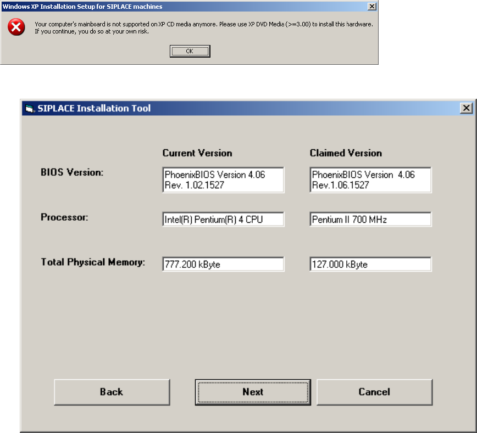This screenshot has width=477, height=433.
Task: Click the SIPLACE Installation Tool title icon
Action: tap(30, 109)
